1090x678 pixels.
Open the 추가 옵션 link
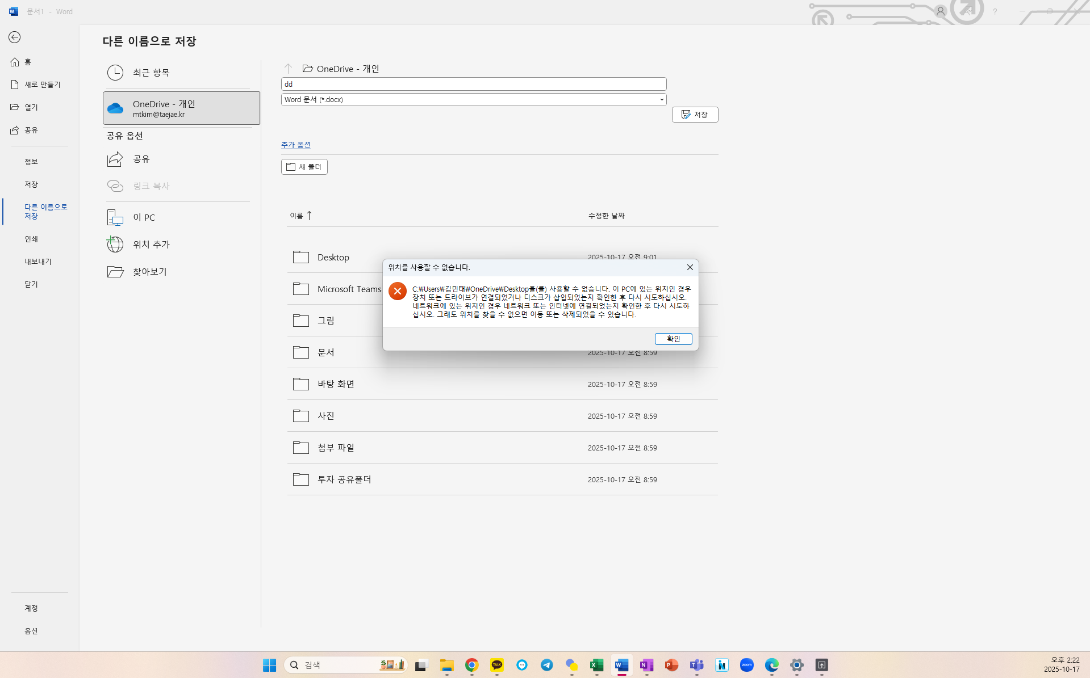(x=296, y=145)
